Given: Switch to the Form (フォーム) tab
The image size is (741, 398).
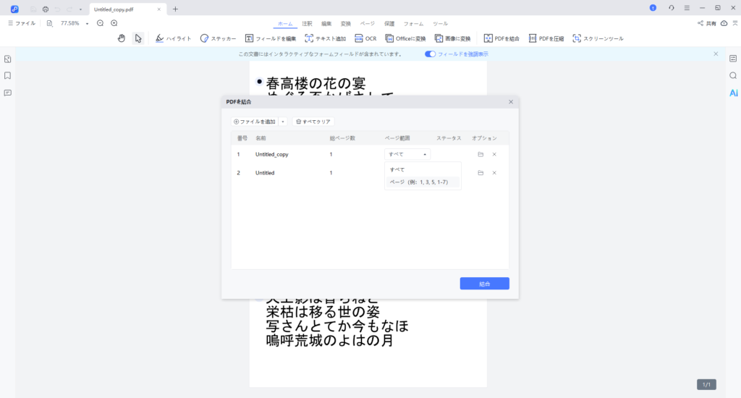Looking at the screenshot, I should click(413, 24).
